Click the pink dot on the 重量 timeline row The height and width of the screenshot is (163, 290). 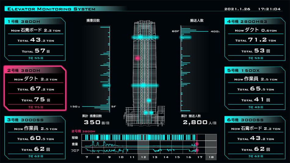tap(197, 144)
